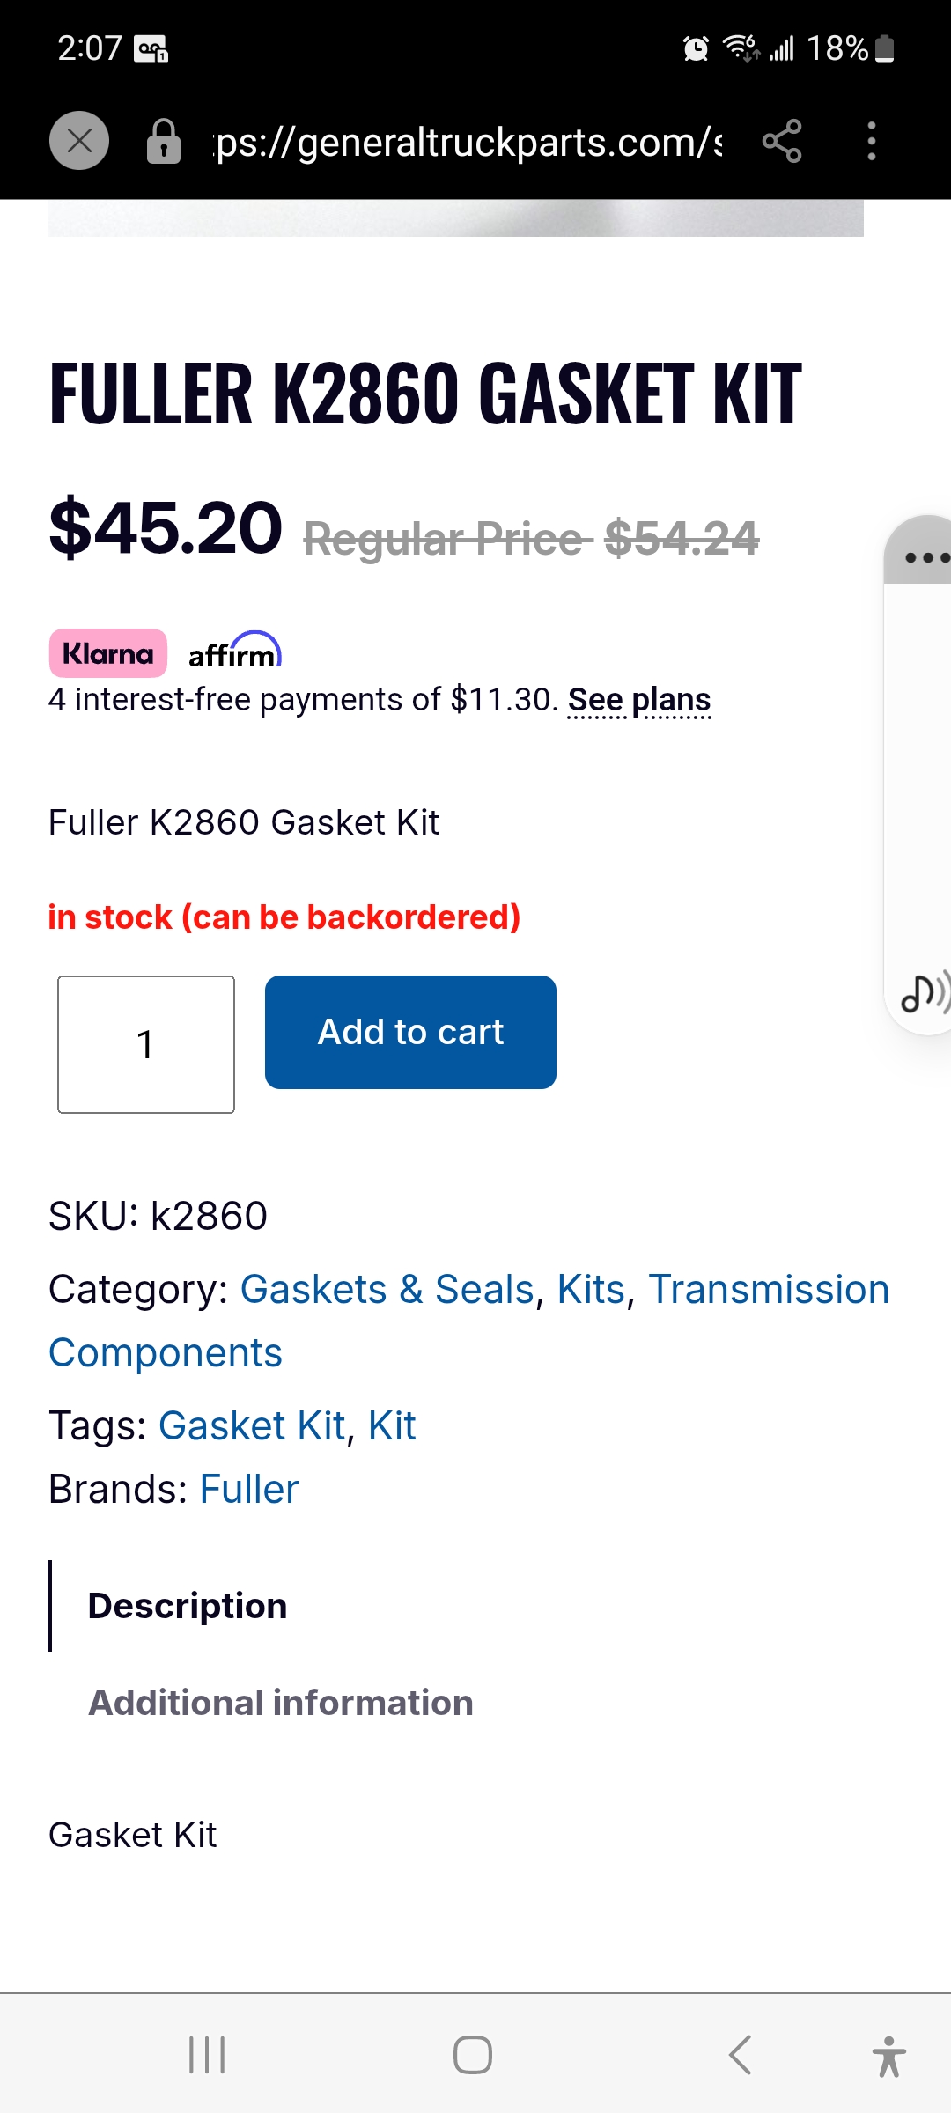Open the Gaskets & Seals category
This screenshot has height=2113, width=951.
(x=387, y=1290)
